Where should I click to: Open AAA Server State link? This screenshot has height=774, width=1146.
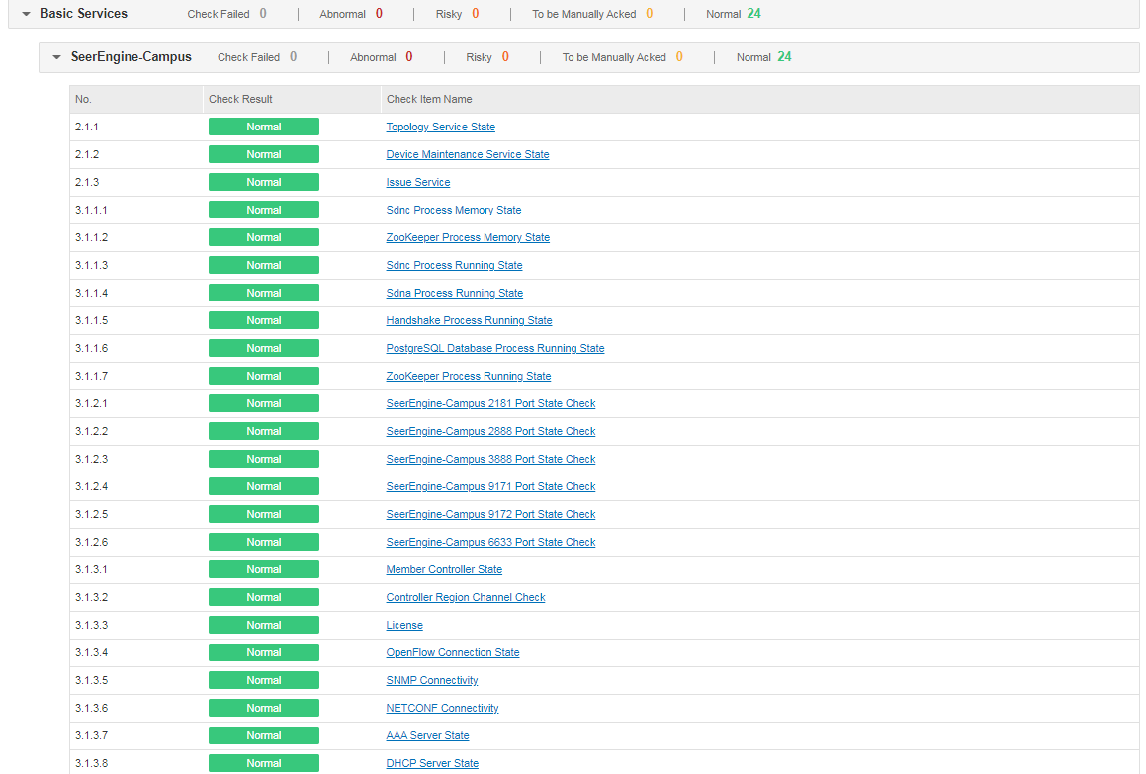(x=427, y=736)
